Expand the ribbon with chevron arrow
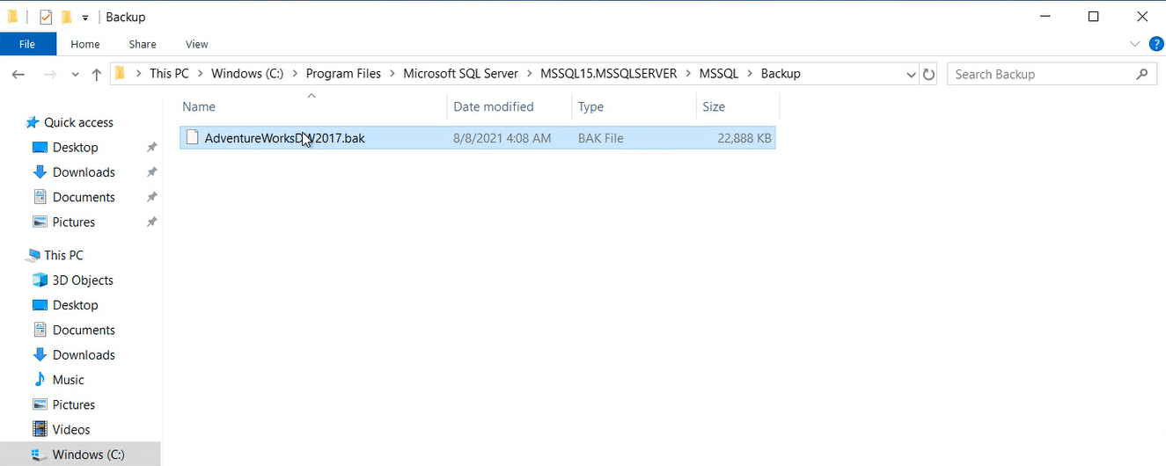The width and height of the screenshot is (1166, 466). (x=1134, y=44)
